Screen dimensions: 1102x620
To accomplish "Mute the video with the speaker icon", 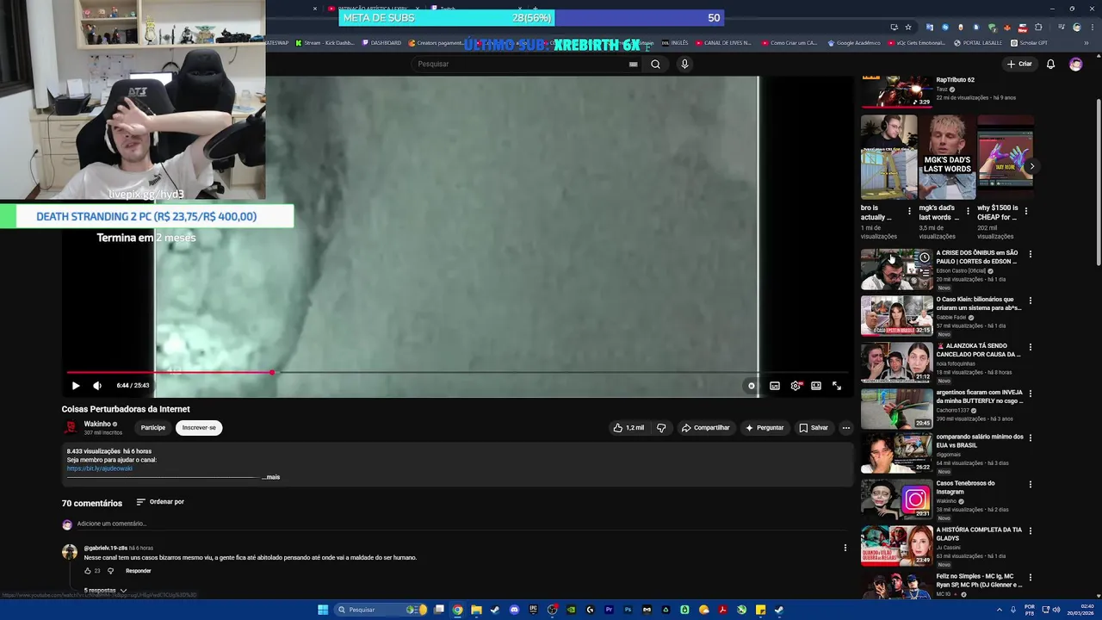I will point(97,386).
